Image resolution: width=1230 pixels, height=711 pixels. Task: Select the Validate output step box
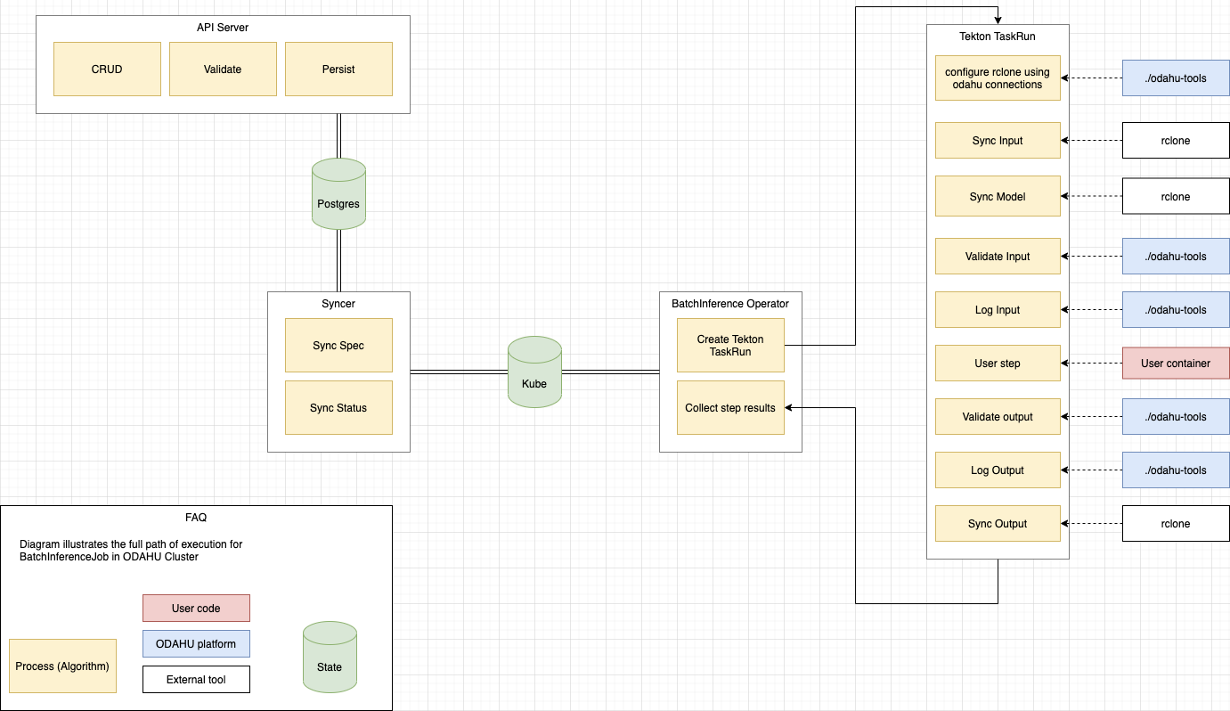pyautogui.click(x=998, y=416)
